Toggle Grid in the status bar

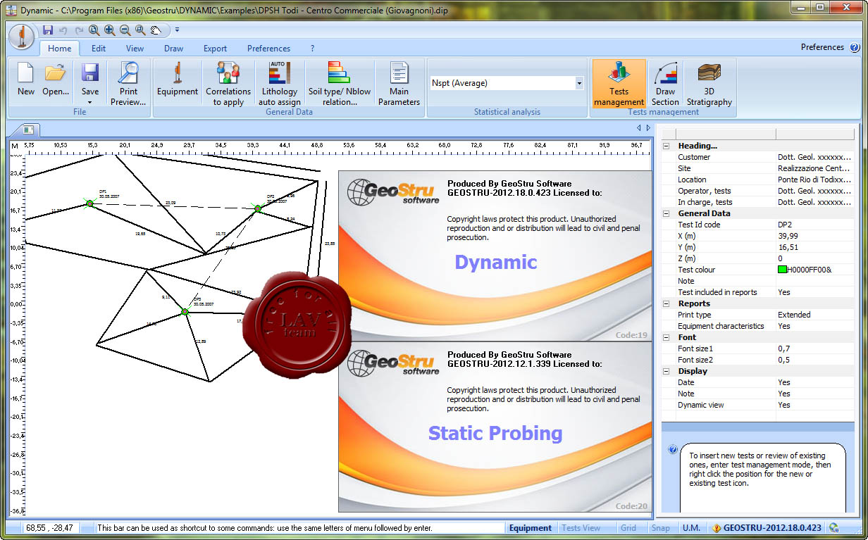(x=628, y=528)
